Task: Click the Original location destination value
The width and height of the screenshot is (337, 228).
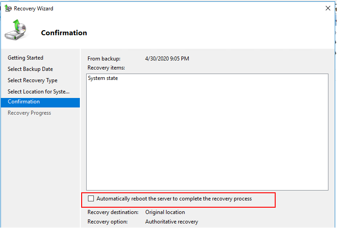Action: [165, 212]
